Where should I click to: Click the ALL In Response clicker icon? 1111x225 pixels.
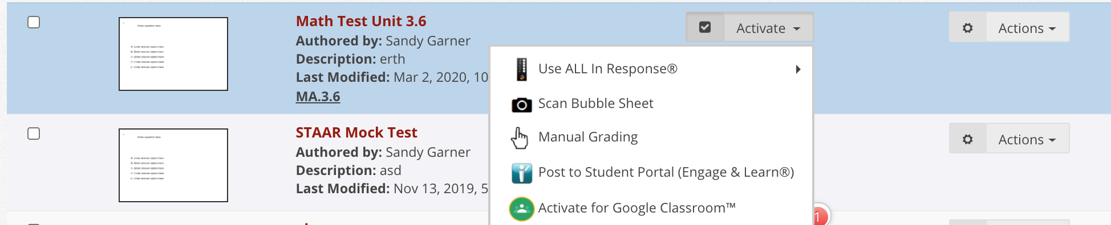tap(521, 69)
